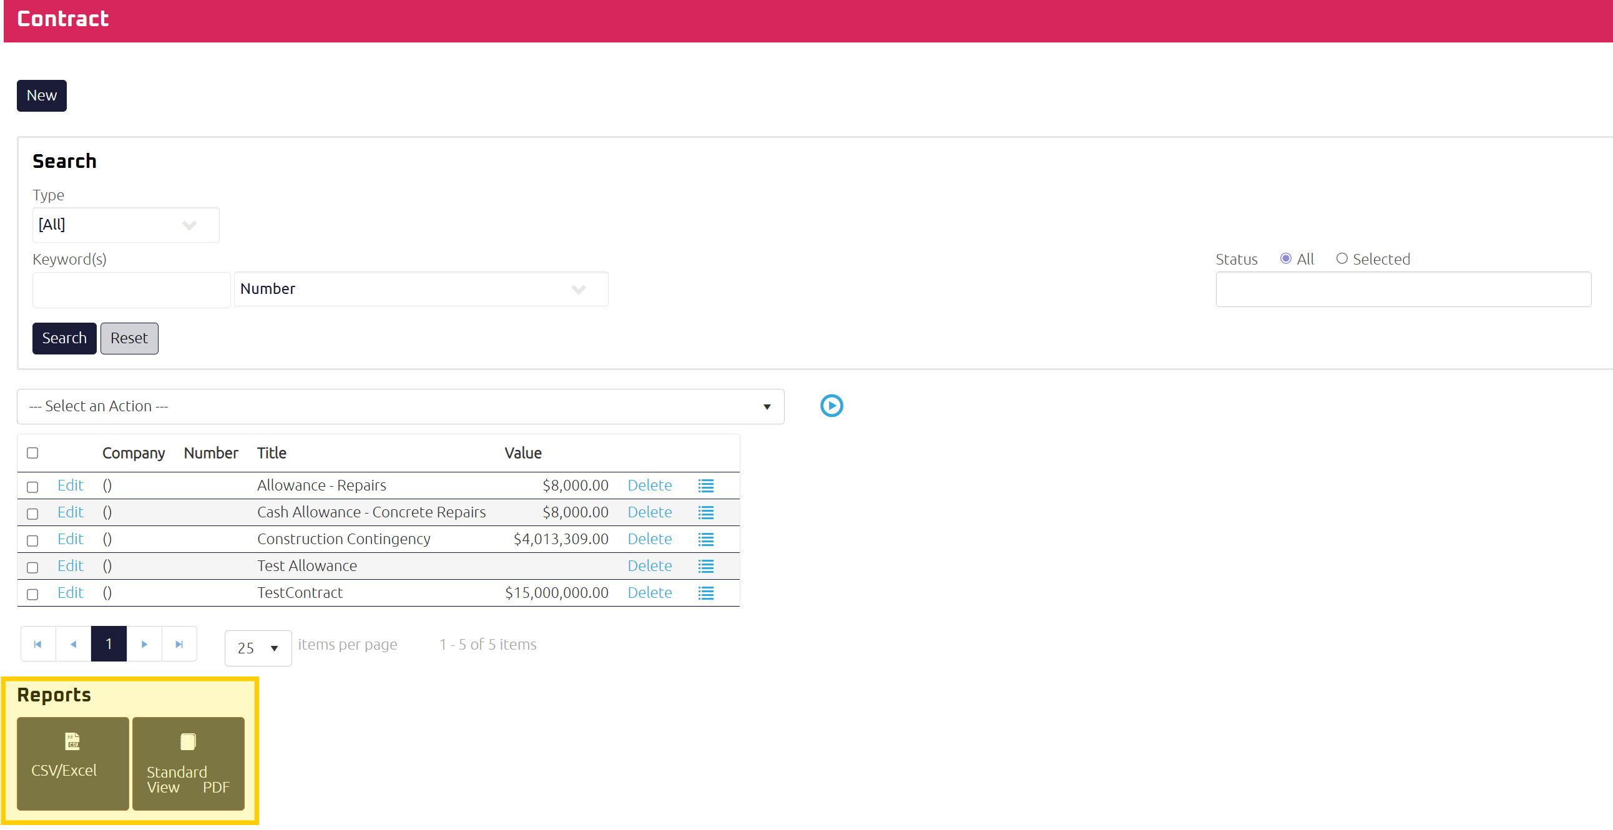Screen dimensions: 1613x830
Task: Select page 1 in pager
Action: 109,644
